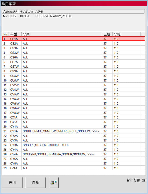The width and height of the screenshot is (148, 194).
Task: Click the 主组 column header
Action: (x=107, y=34)
